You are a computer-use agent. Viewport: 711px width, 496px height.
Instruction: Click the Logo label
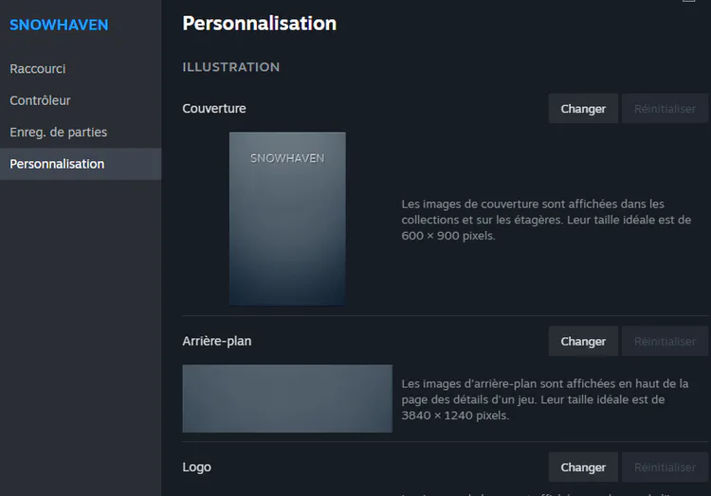click(x=197, y=468)
